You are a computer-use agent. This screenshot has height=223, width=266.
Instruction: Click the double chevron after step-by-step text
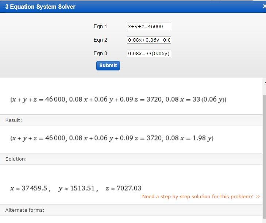(x=258, y=197)
